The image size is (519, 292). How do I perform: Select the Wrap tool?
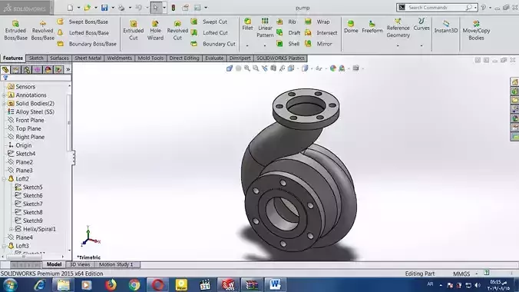click(x=317, y=22)
